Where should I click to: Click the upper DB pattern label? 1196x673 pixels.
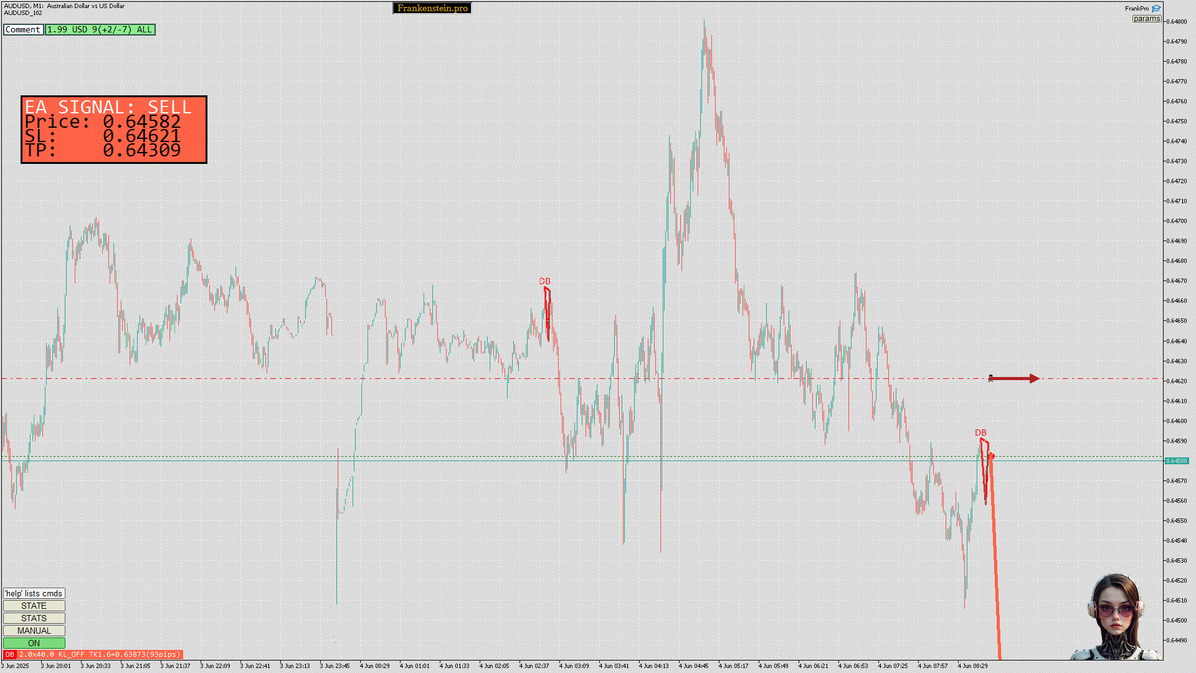tap(544, 281)
